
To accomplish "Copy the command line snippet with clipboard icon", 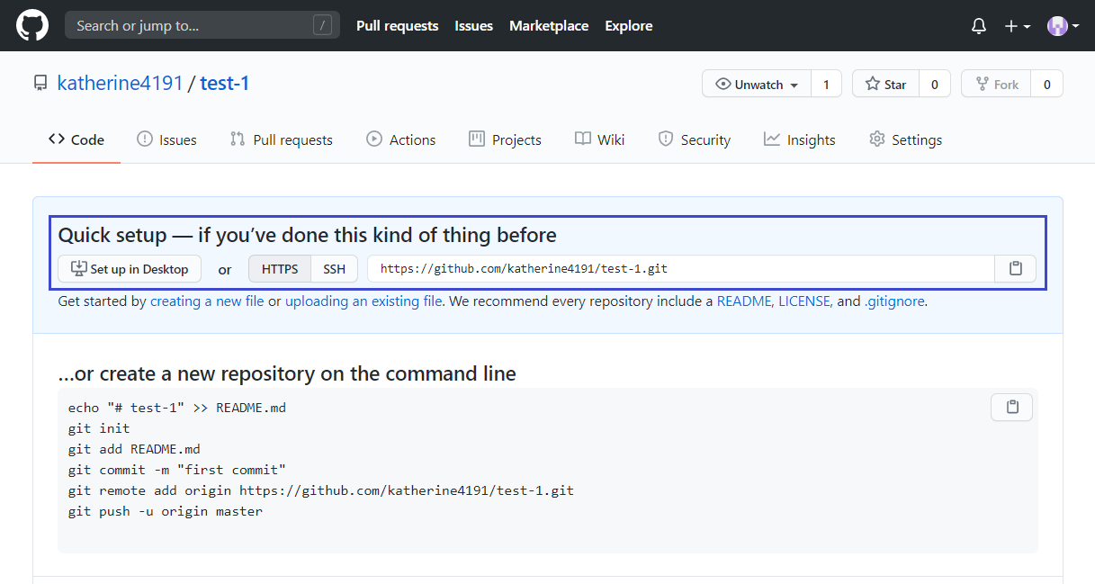I will coord(1011,408).
